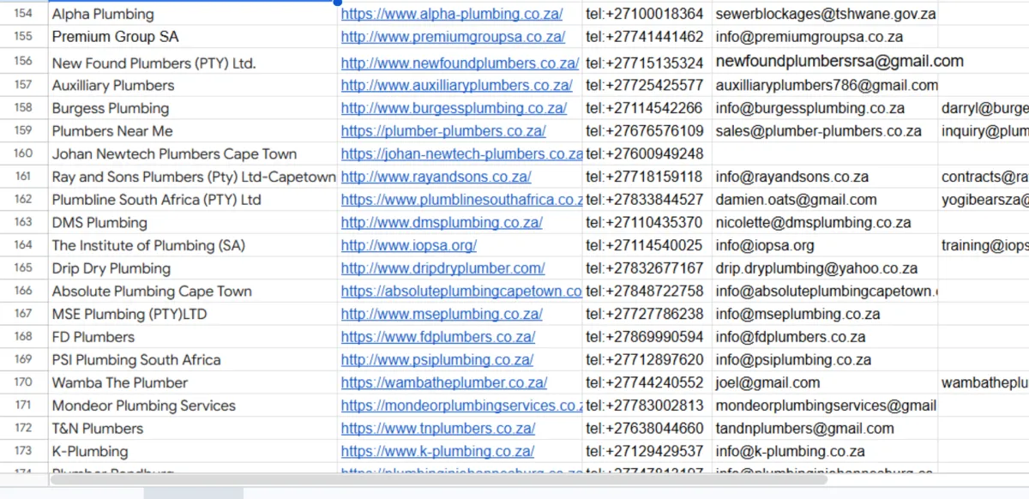The height and width of the screenshot is (499, 1029).
Task: Select row header 154
Action: tap(24, 15)
